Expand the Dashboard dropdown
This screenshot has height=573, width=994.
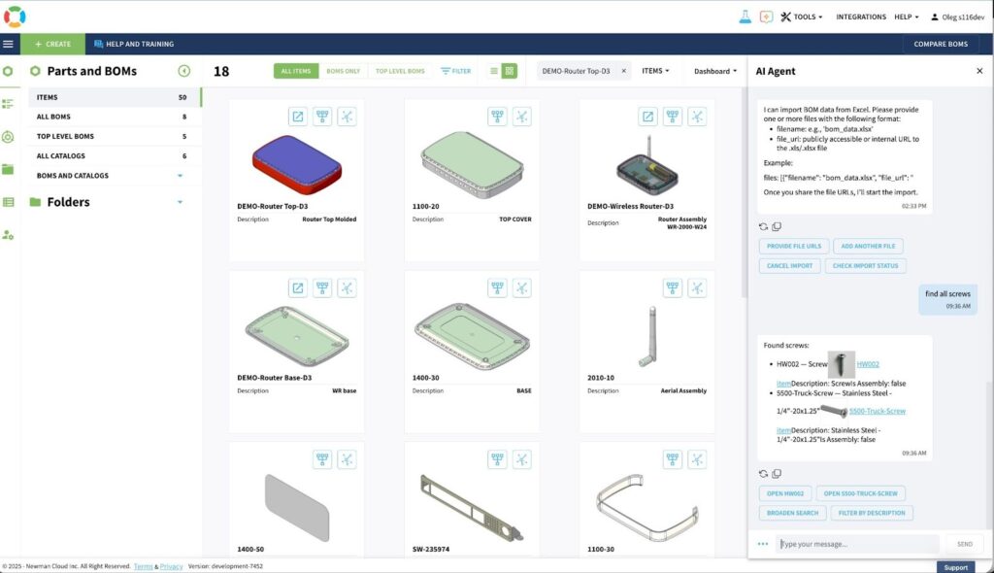click(714, 71)
